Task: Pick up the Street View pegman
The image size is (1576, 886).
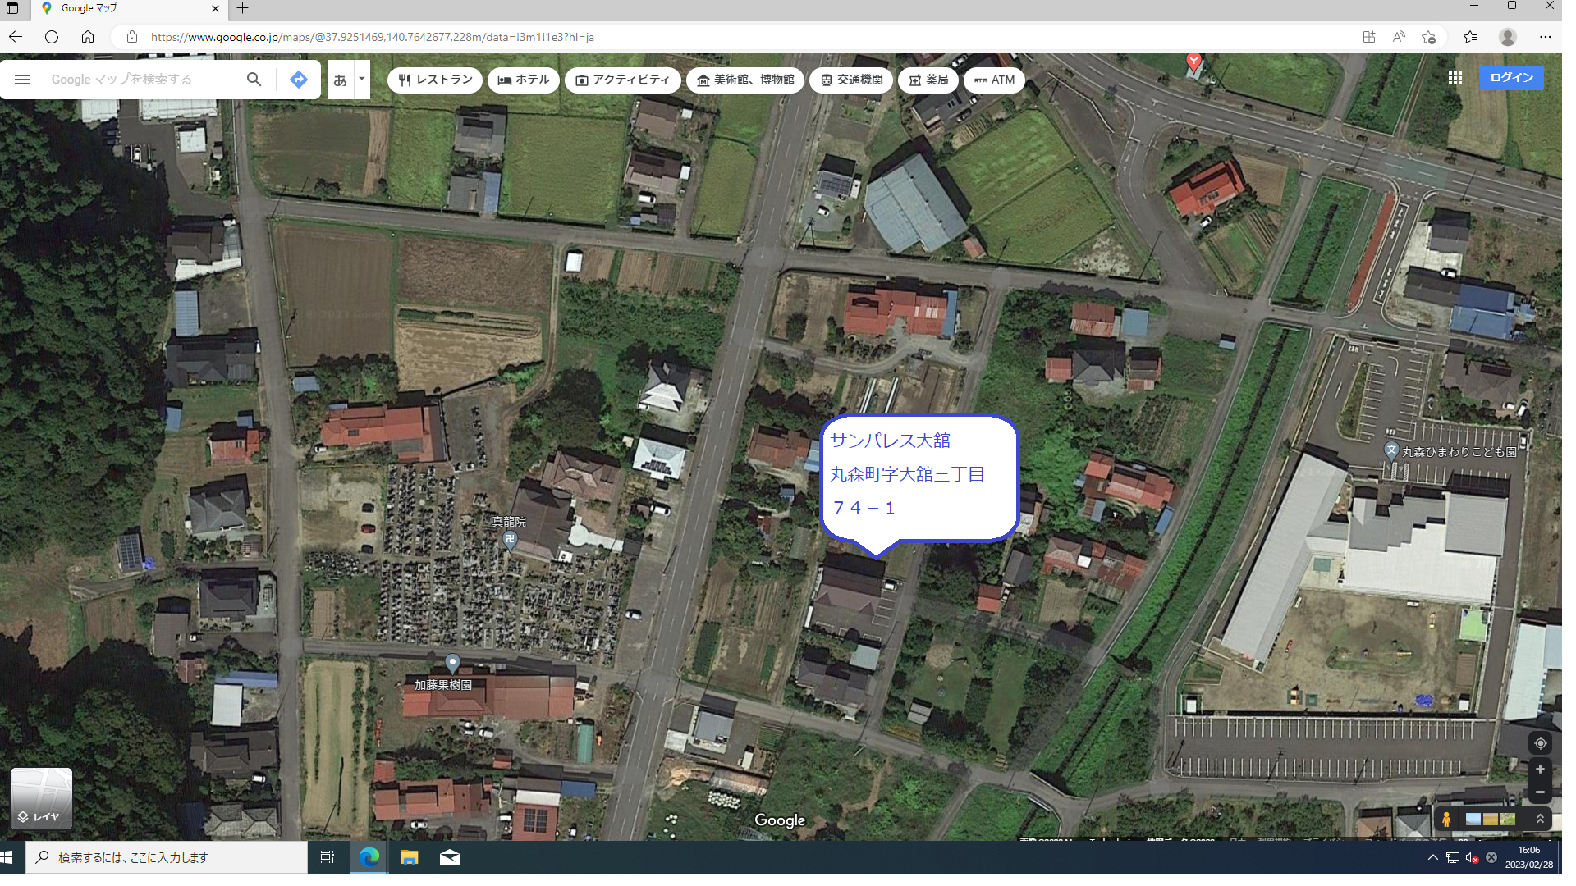Action: tap(1446, 819)
